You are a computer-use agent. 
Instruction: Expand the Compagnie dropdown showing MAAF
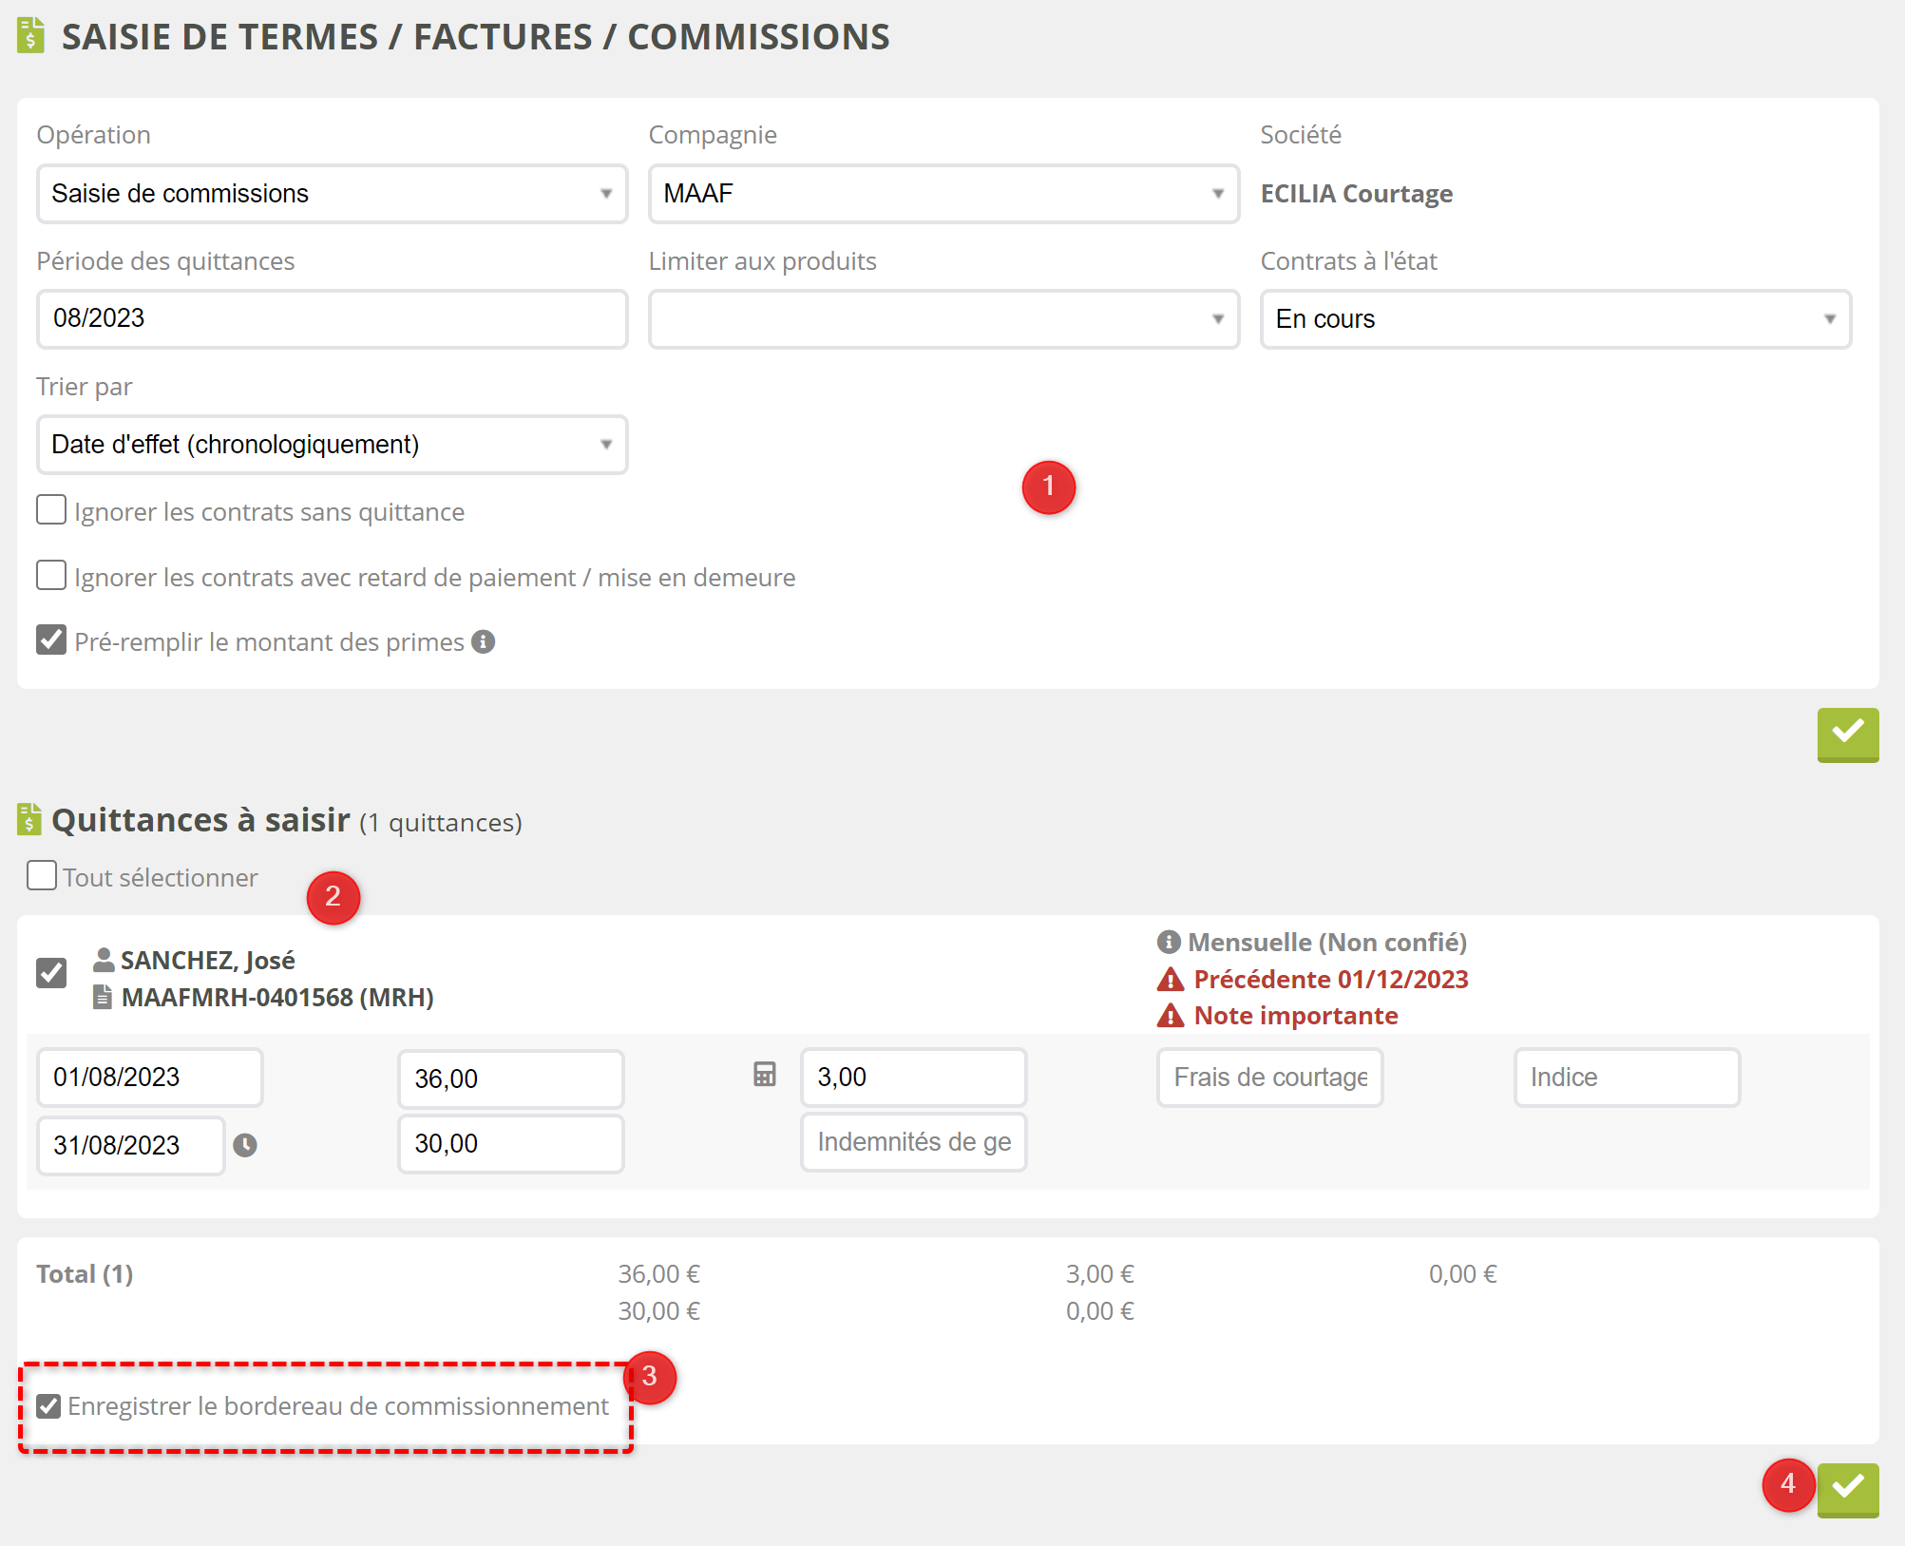pos(943,194)
